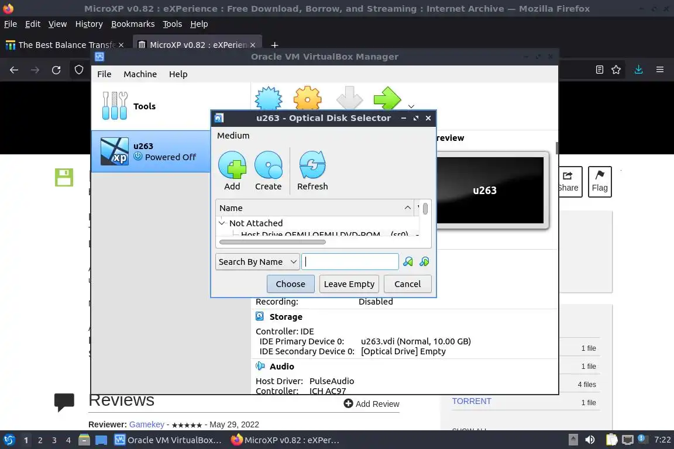674x449 pixels.
Task: Click the horizontal scrollbar in medium list
Action: [273, 242]
